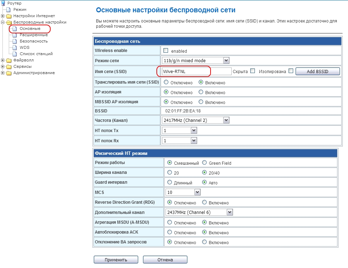Expand the Администрирование tree node

pyautogui.click(x=3, y=73)
